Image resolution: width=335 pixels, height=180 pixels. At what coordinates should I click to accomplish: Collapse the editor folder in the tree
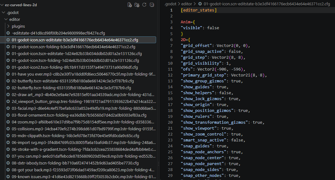tap(6, 19)
